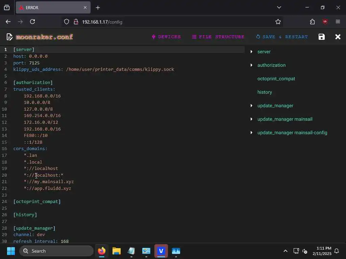Open a new browser tab
The width and height of the screenshot is (346, 259).
click(98, 7)
